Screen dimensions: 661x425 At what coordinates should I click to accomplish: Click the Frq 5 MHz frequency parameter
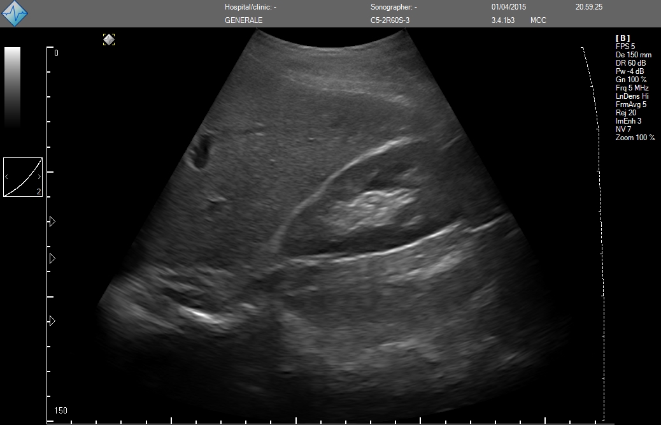(632, 88)
